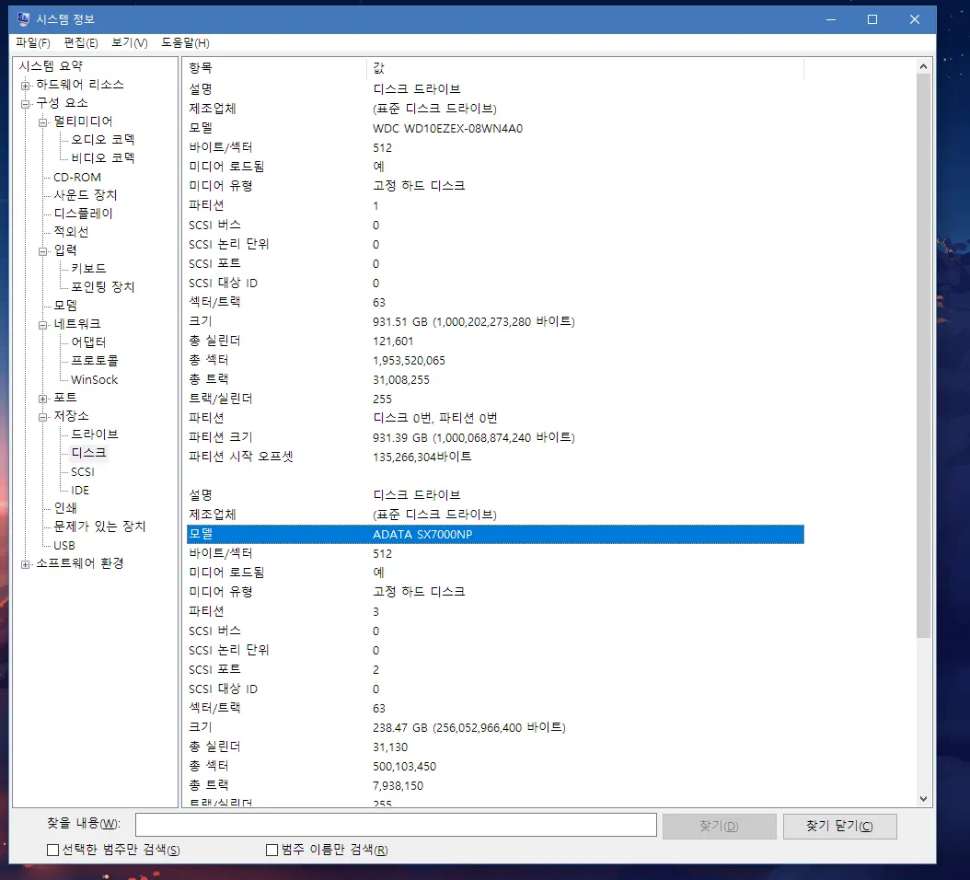This screenshot has width=970, height=880.
Task: Select 인쇄 tree item
Action: click(x=65, y=508)
